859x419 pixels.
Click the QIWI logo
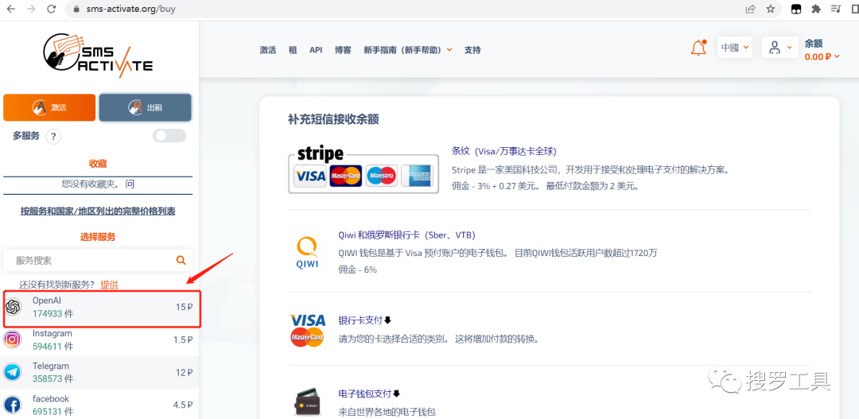pos(307,254)
